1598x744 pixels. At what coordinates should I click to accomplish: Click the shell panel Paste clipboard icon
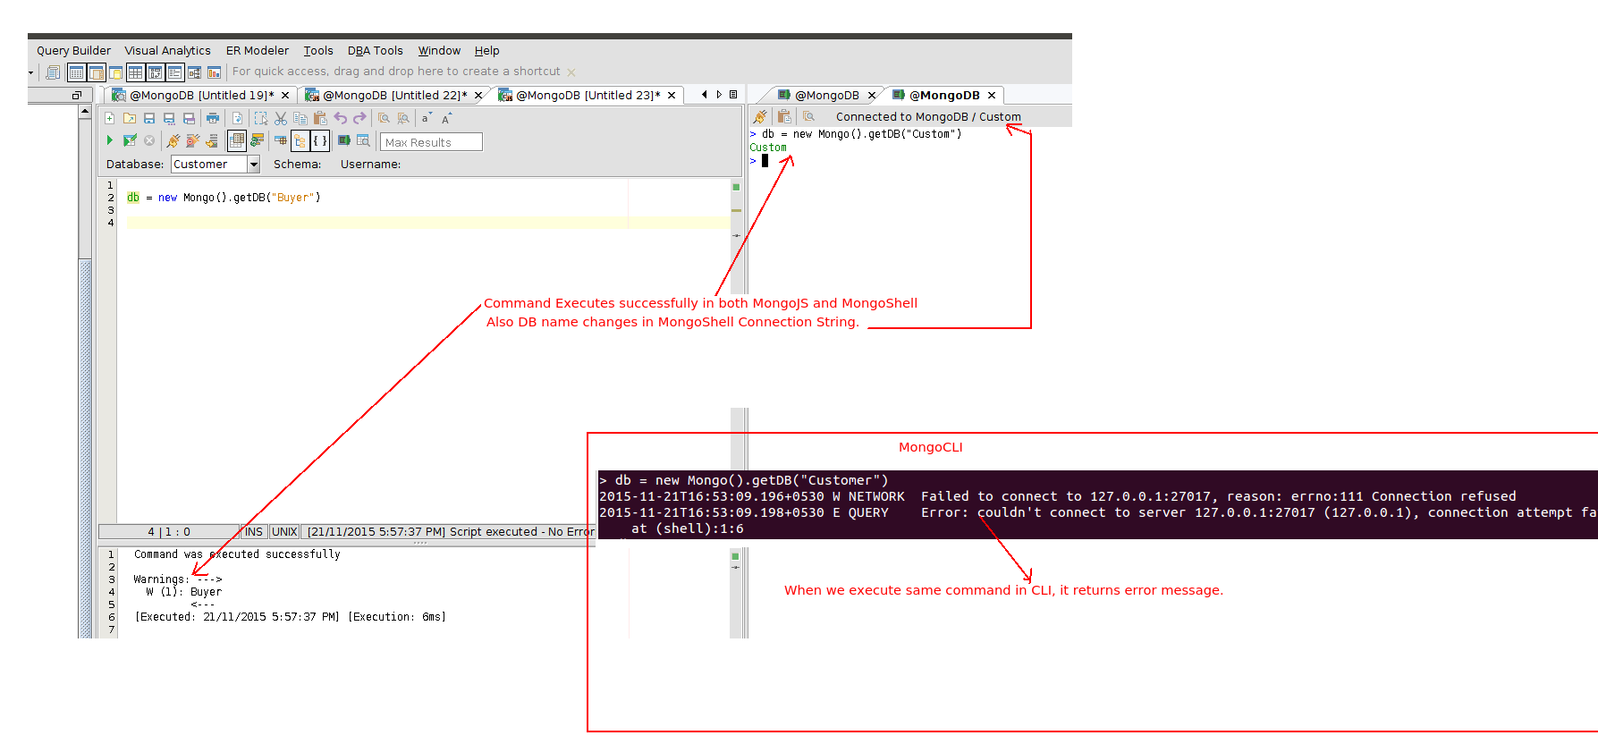pyautogui.click(x=784, y=116)
